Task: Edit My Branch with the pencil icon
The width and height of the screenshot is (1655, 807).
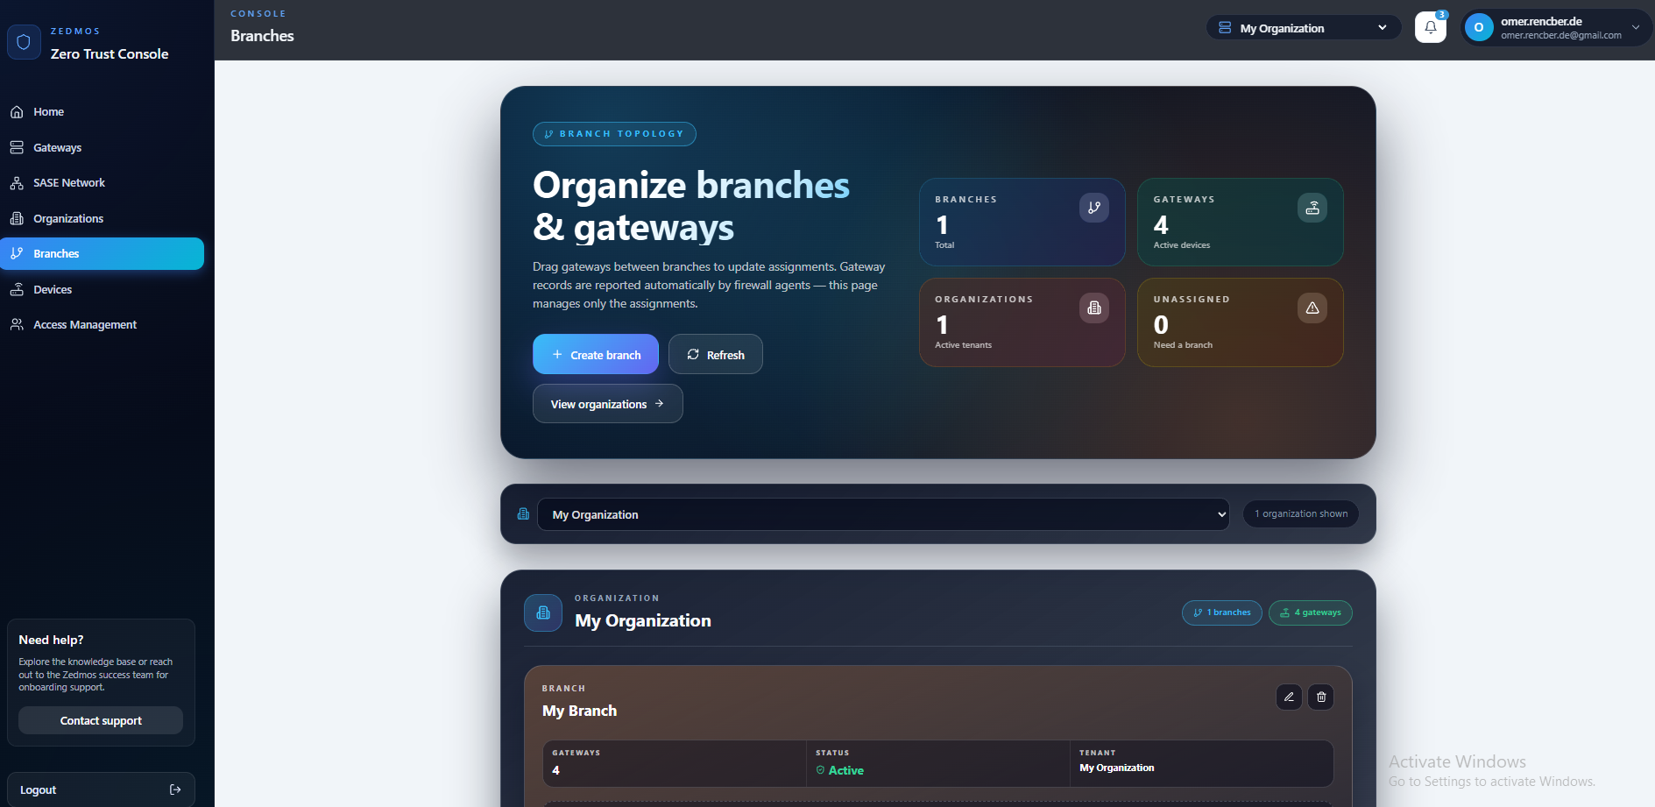Action: coord(1289,697)
